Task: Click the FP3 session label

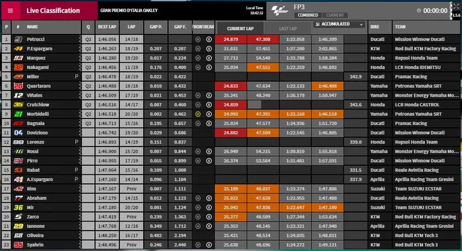Action: pos(299,7)
